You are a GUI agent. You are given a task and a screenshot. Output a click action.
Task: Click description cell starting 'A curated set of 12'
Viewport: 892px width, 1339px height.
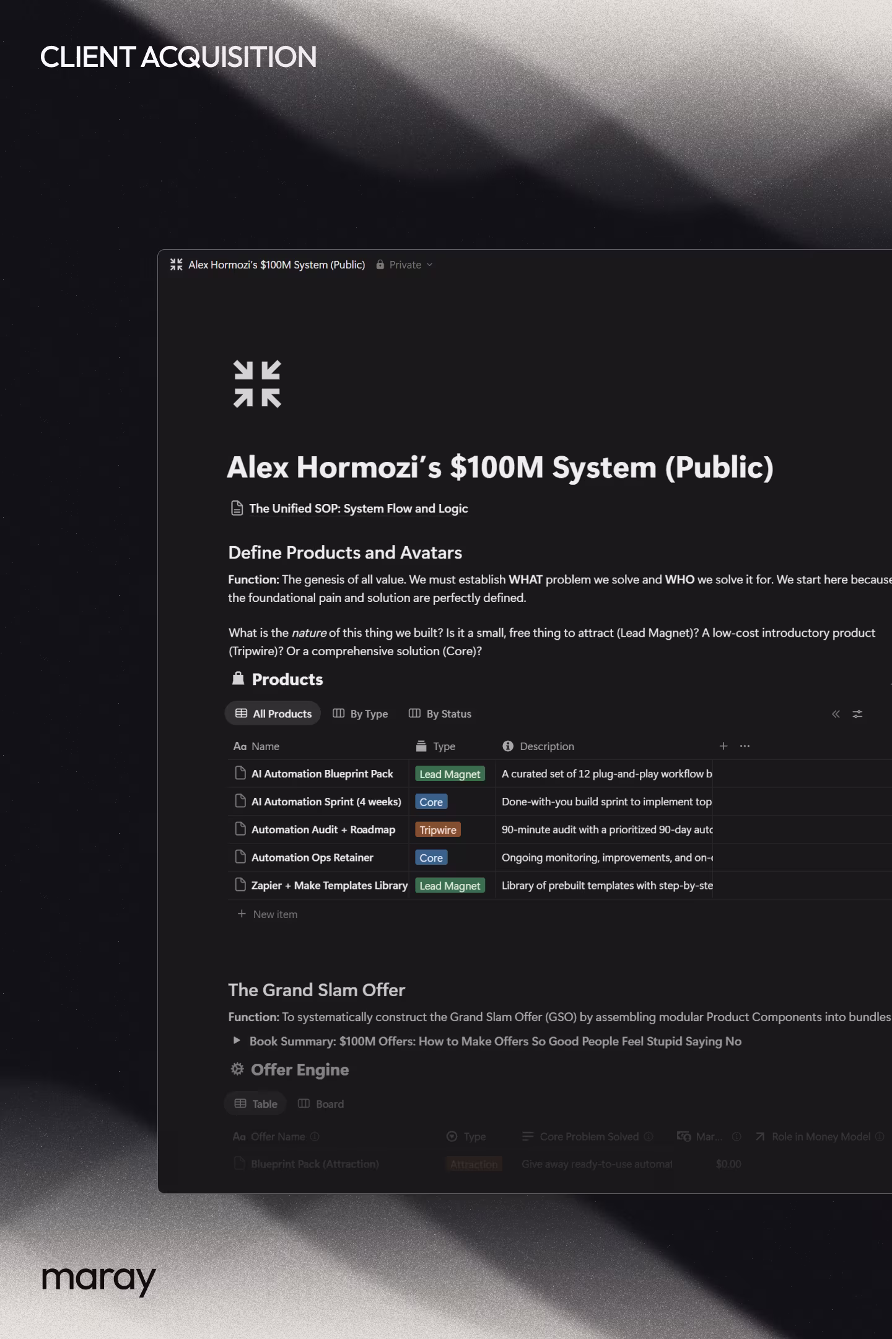604,774
